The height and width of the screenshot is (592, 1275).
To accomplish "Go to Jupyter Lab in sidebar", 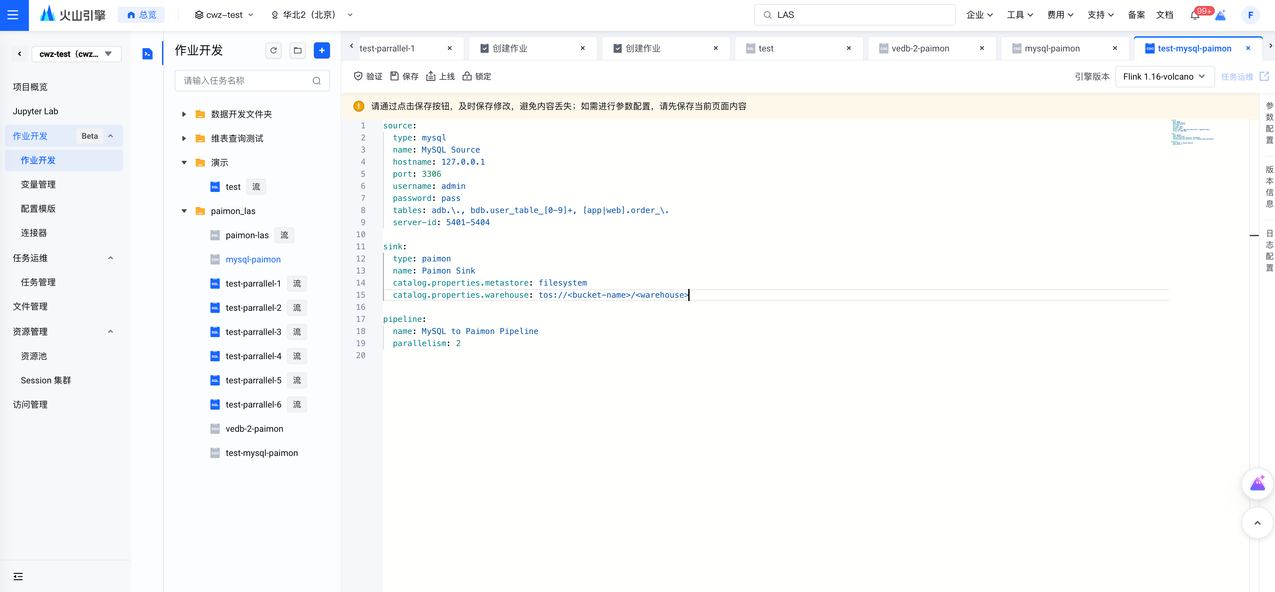I will click(x=36, y=111).
